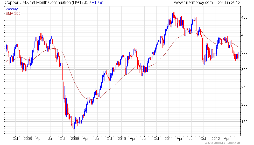Select the 2011 year label on time axis
The height and width of the screenshot is (145, 254).
click(169, 139)
